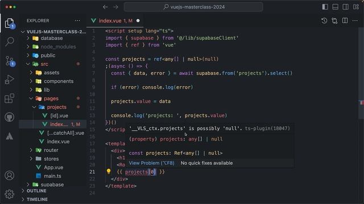Click the unsaved dot on index.vue tab
Screen dimensions: 364x204
[138, 20]
